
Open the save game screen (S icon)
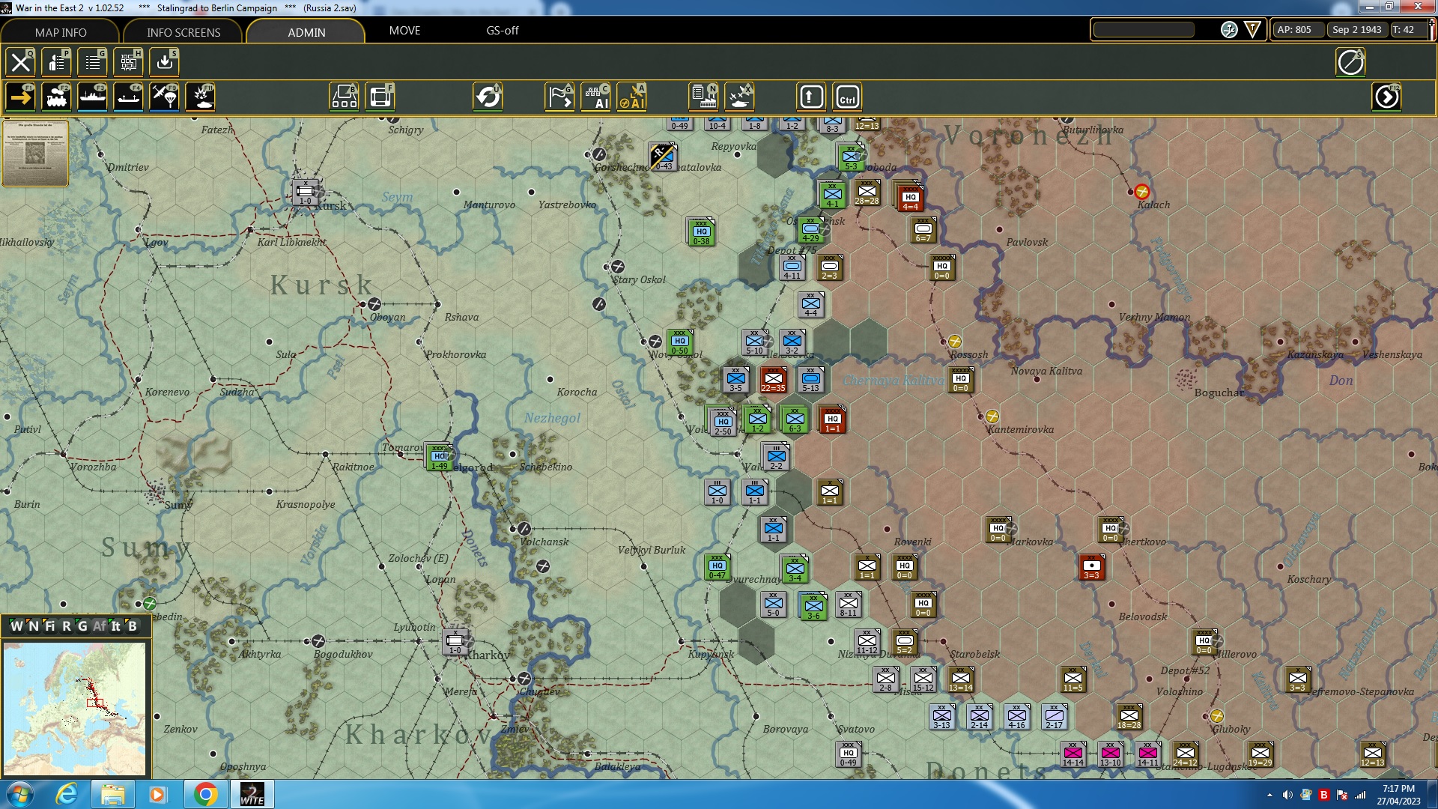164,62
